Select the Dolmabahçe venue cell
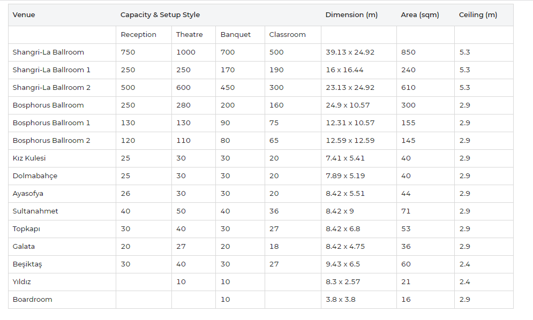 pos(35,176)
